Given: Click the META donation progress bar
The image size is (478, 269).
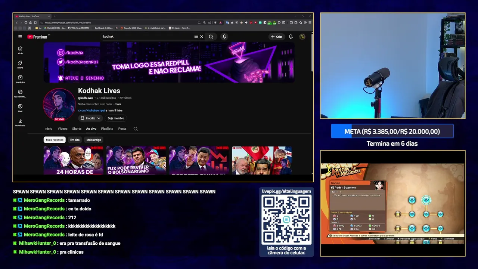Looking at the screenshot, I should click(392, 132).
